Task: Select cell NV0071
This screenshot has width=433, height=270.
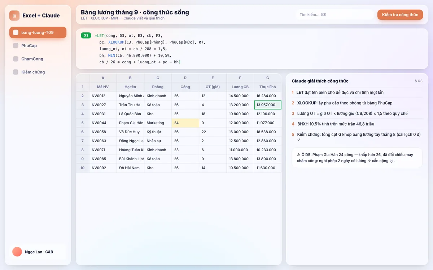Action: (x=103, y=150)
